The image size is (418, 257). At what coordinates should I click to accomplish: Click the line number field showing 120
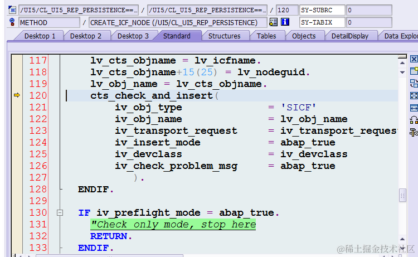(287, 10)
